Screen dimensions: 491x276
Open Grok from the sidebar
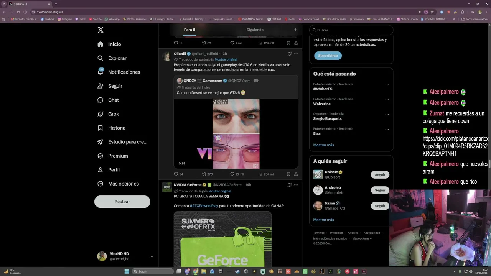coord(108,114)
